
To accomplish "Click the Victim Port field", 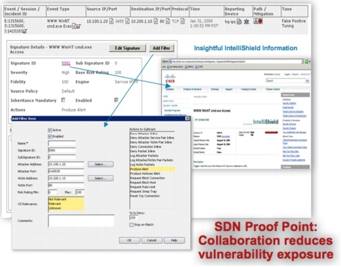I will pos(66,185).
